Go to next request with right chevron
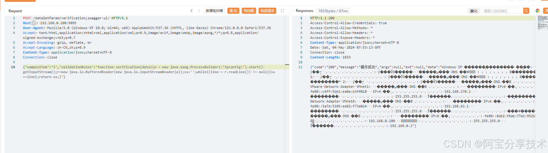 [x=199, y=11]
